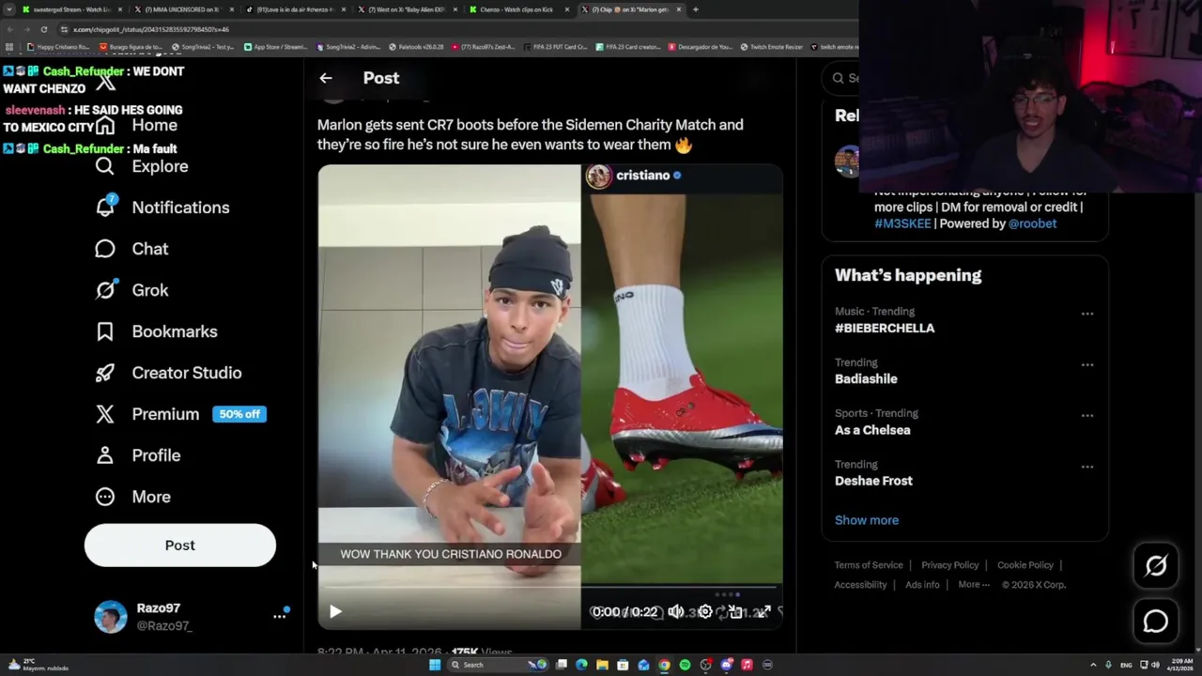Open the Deshae Frost trending topic
Viewport: 1202px width, 676px height.
click(873, 481)
